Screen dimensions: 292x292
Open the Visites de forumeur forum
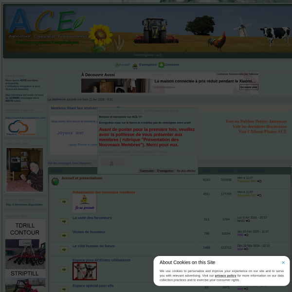(x=89, y=232)
